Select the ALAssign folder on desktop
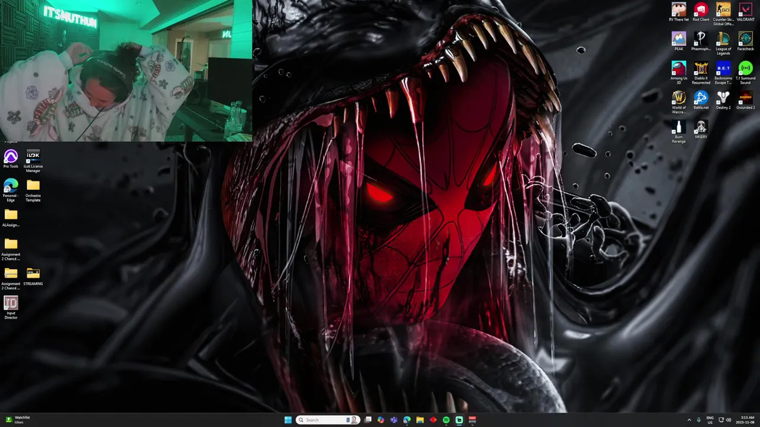760x427 pixels. [x=11, y=217]
